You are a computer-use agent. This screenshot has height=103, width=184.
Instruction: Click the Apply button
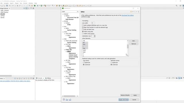pos(135,95)
